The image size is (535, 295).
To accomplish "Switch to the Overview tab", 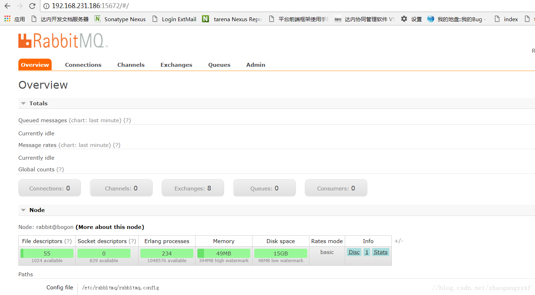I will click(x=35, y=65).
